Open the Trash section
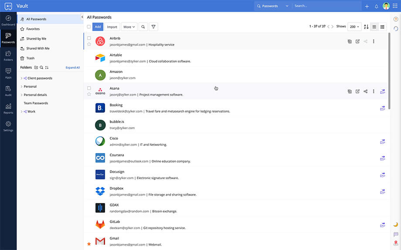The width and height of the screenshot is (401, 250). point(30,58)
